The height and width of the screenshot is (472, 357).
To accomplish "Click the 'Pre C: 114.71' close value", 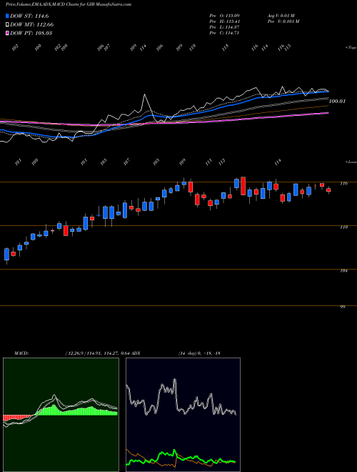I will pyautogui.click(x=224, y=33).
